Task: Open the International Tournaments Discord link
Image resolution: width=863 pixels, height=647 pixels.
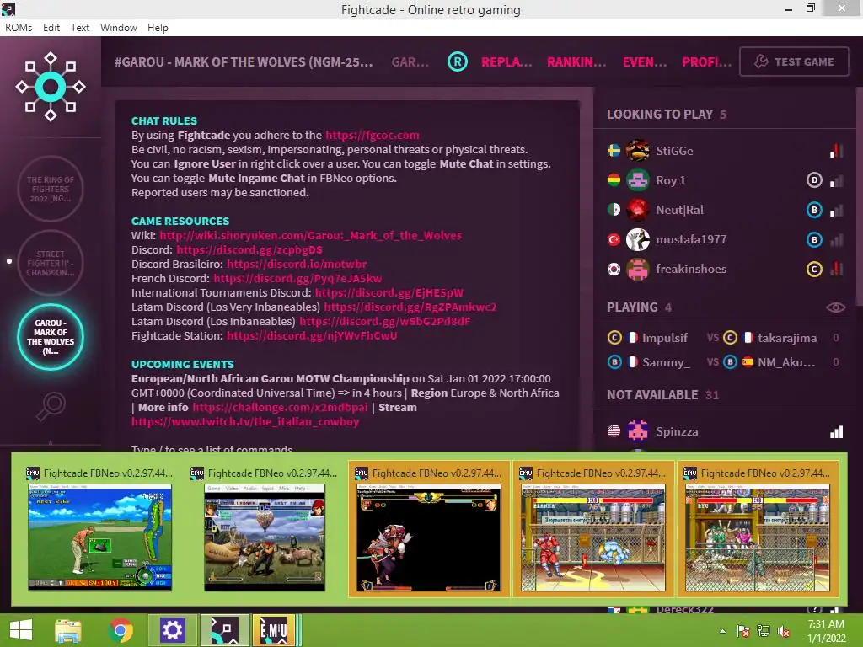Action: click(x=389, y=292)
